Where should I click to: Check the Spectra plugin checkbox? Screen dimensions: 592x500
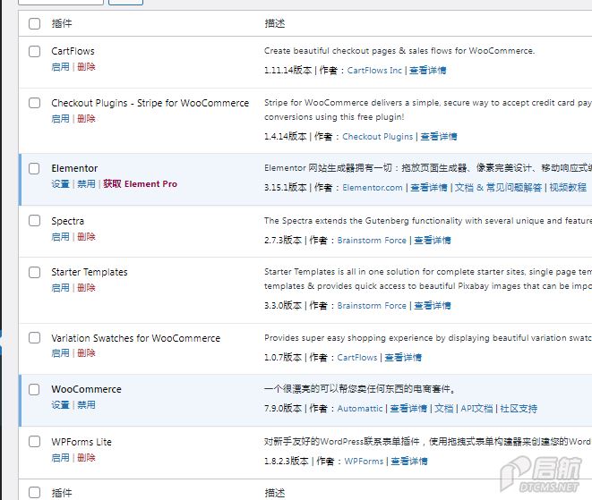pos(34,221)
